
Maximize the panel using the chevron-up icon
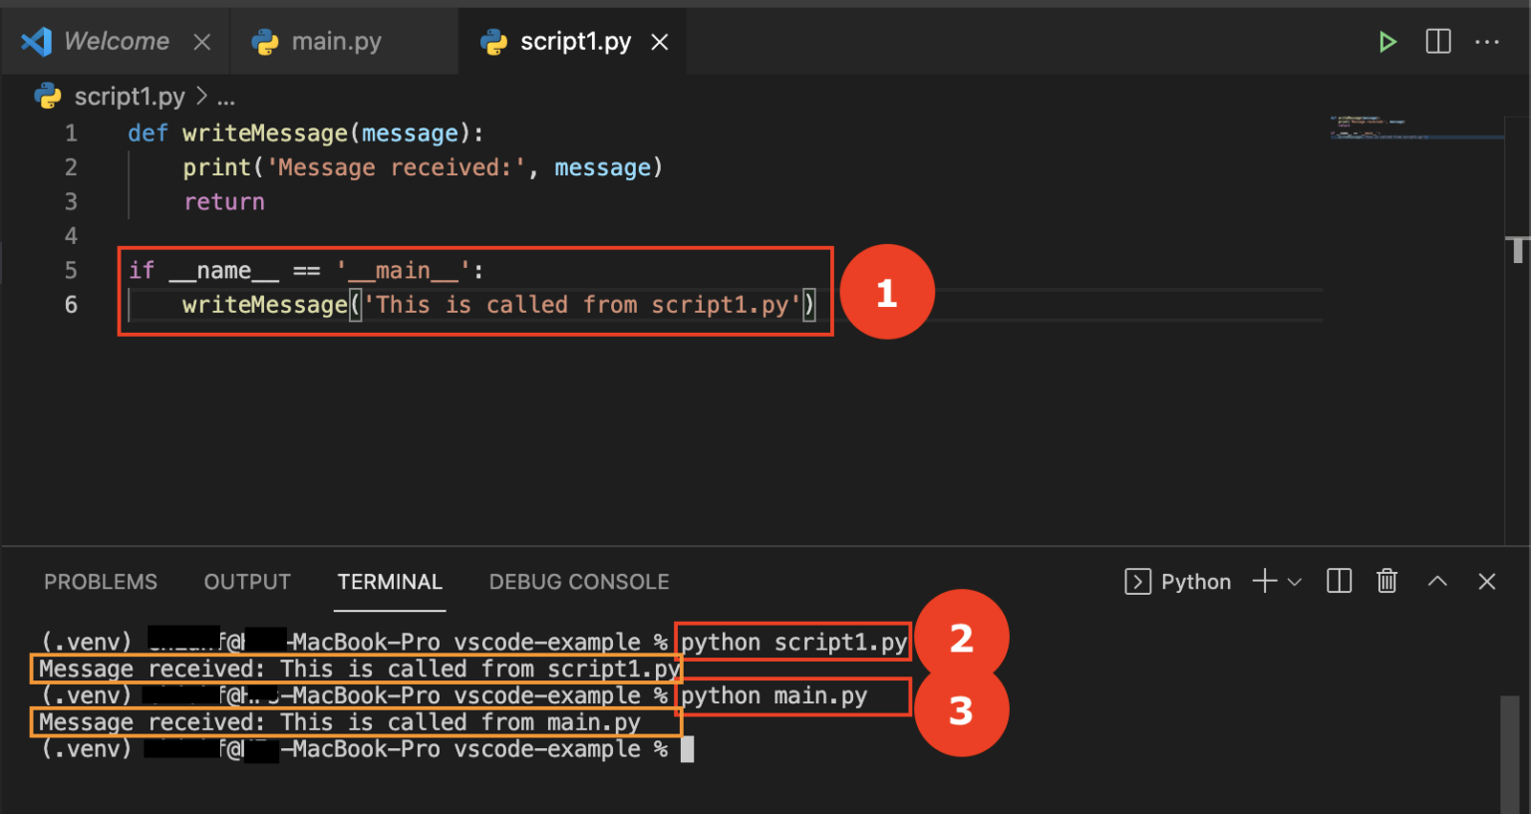[x=1436, y=581]
